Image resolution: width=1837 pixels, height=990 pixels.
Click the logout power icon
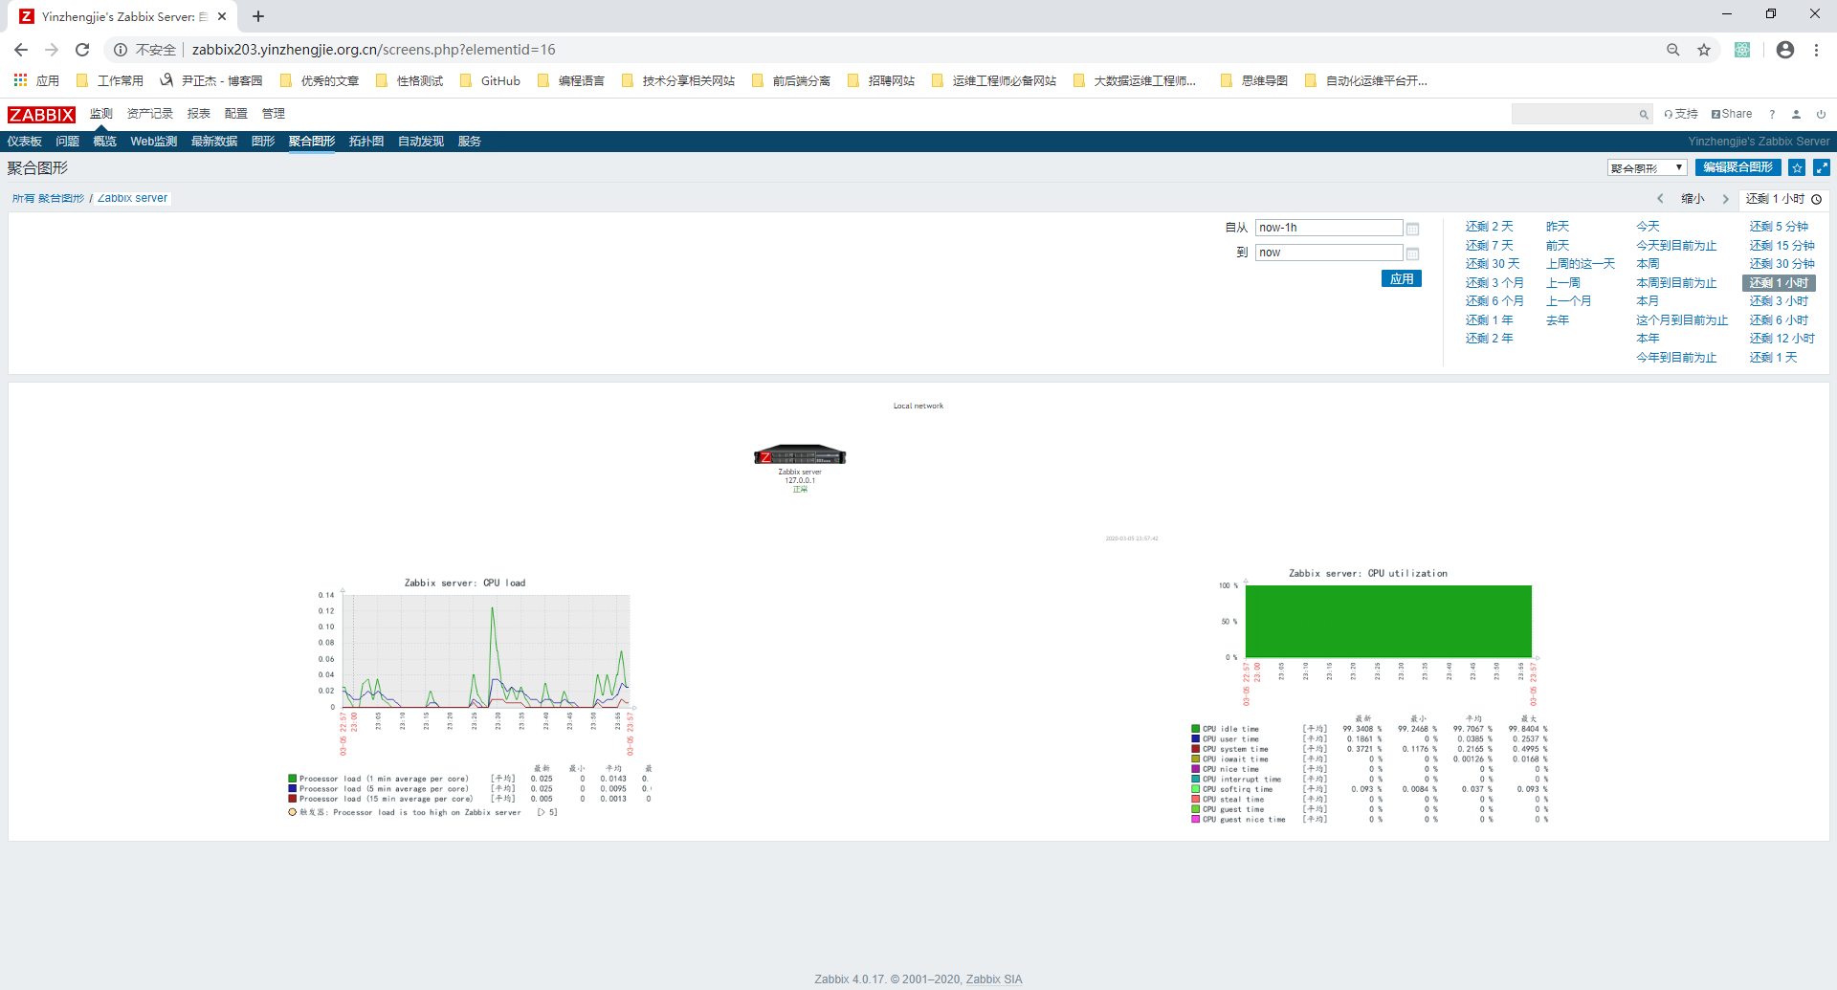[x=1821, y=115]
